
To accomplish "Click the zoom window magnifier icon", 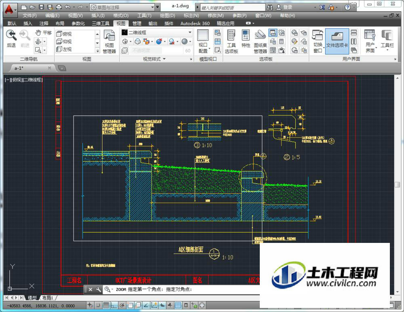I will pos(38,50).
